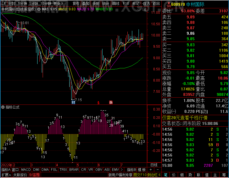Switch to the 分时 intraday view
This screenshot has width=229, height=178.
tap(12, 3)
